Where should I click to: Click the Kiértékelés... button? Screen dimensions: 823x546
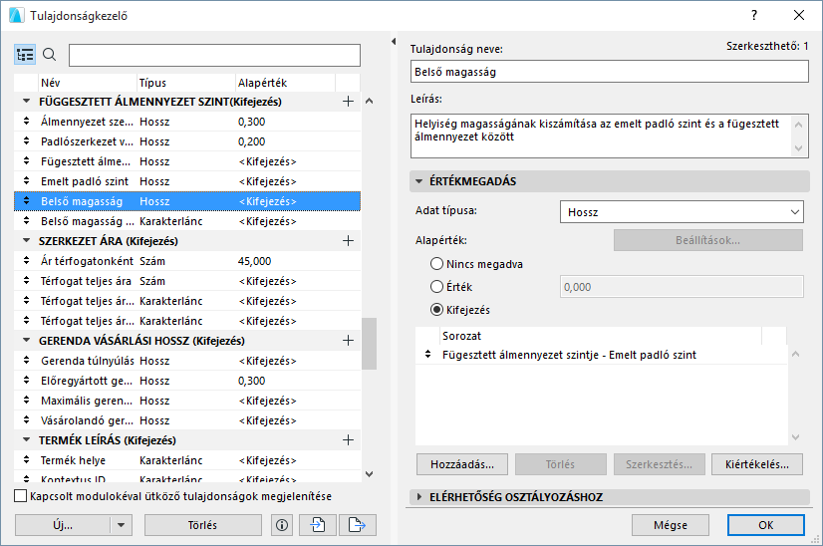click(x=757, y=464)
